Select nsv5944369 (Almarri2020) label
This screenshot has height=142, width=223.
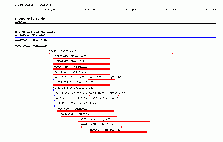pyautogui.click(x=71, y=67)
